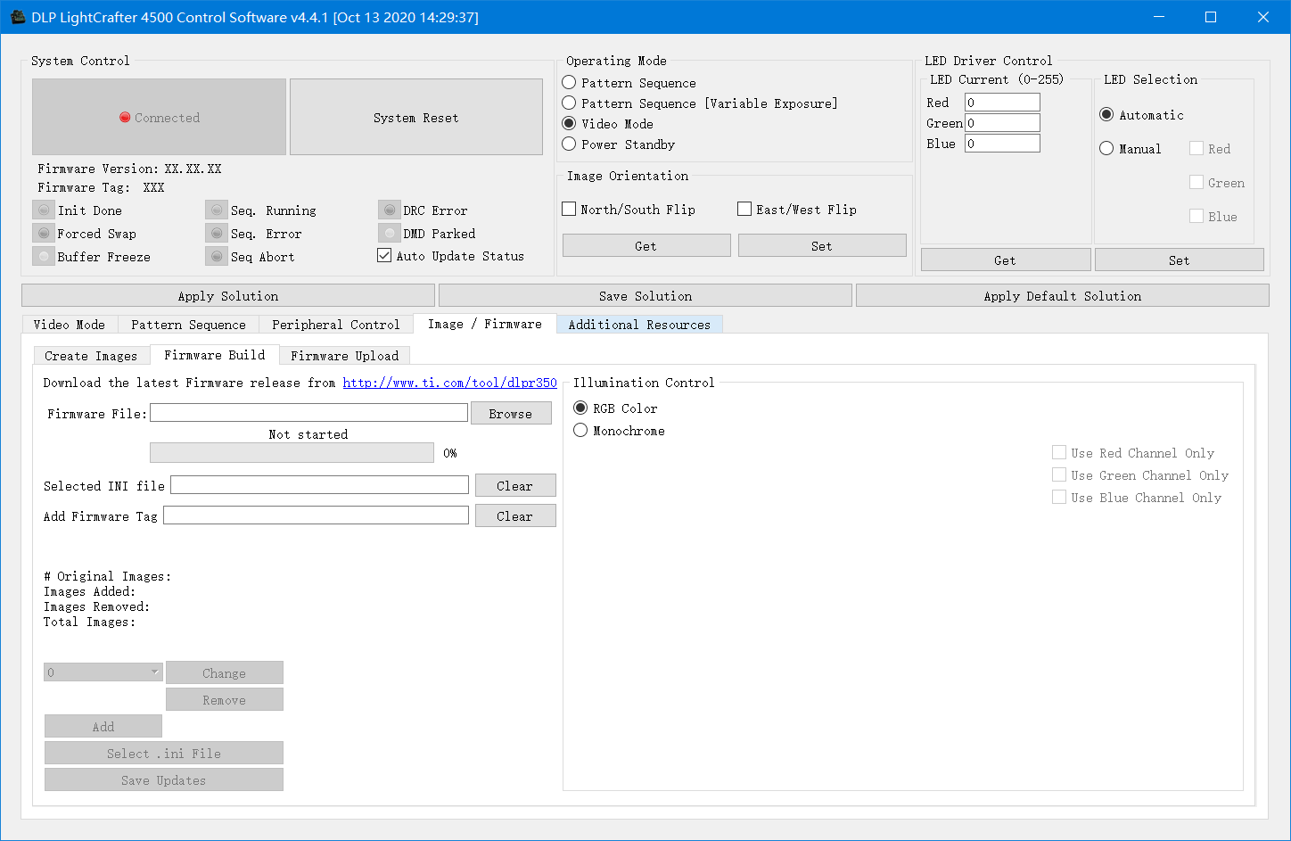The image size is (1291, 841).
Task: Click the Apply Default Solution button
Action: click(1063, 295)
